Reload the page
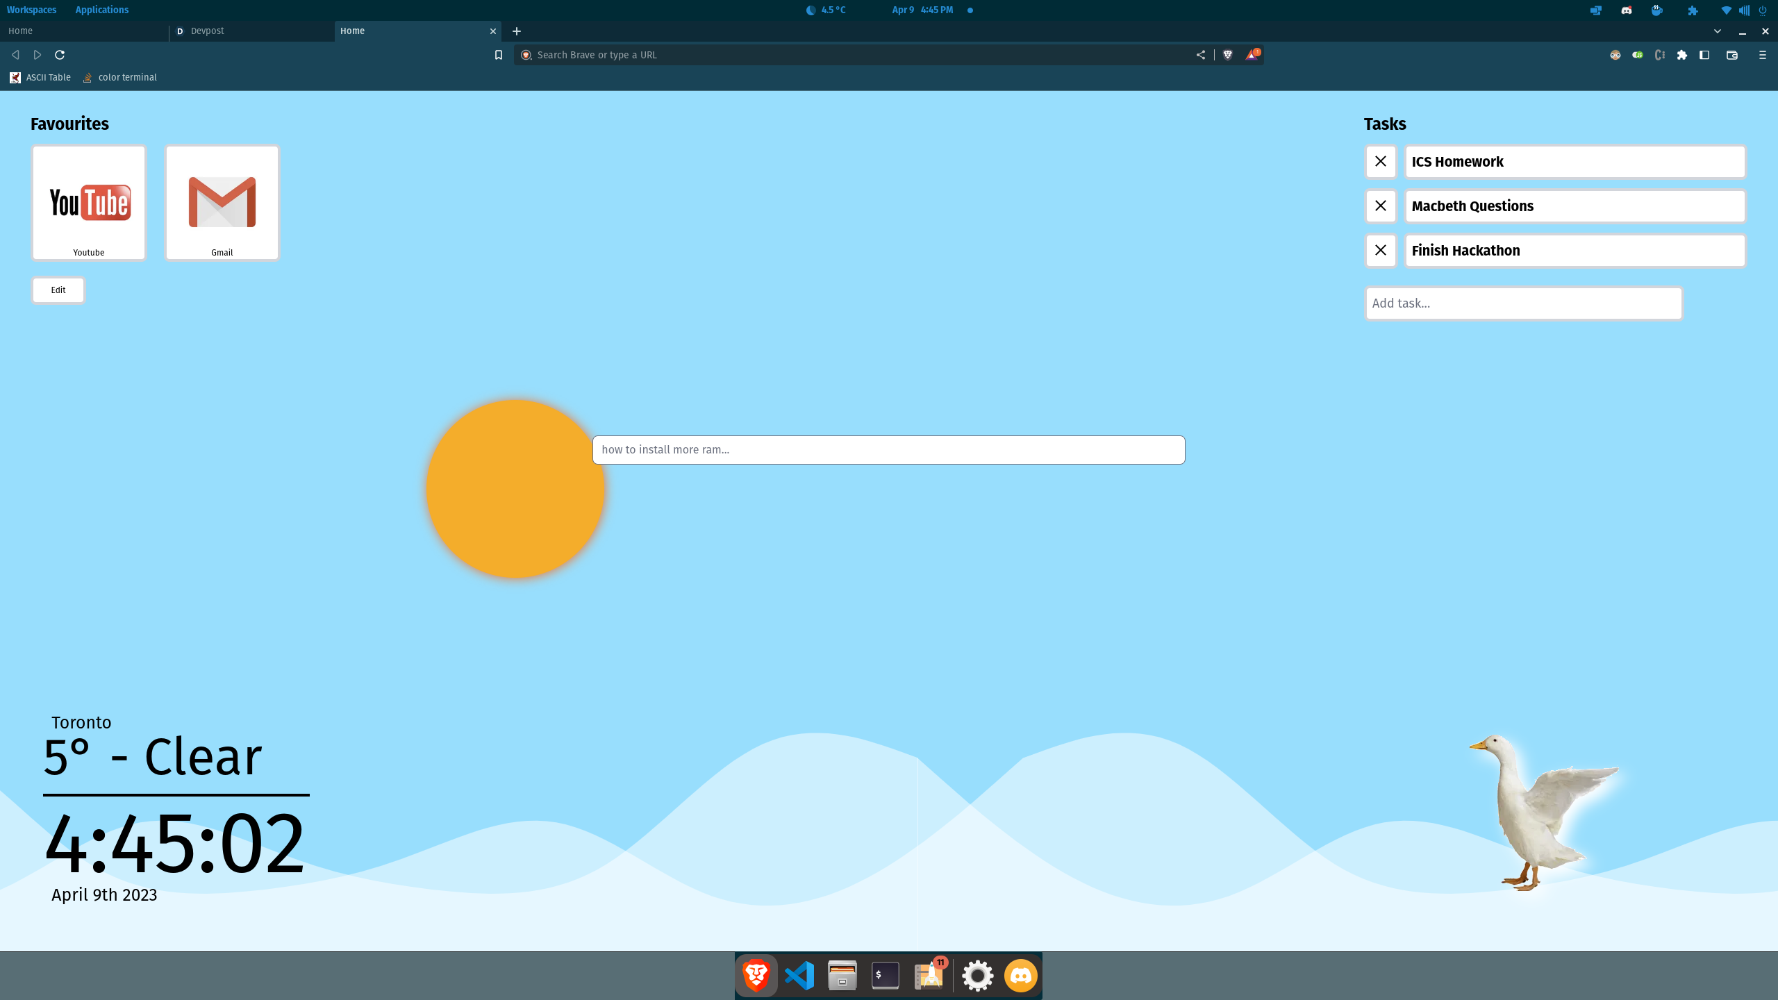1778x1000 pixels. (x=60, y=55)
